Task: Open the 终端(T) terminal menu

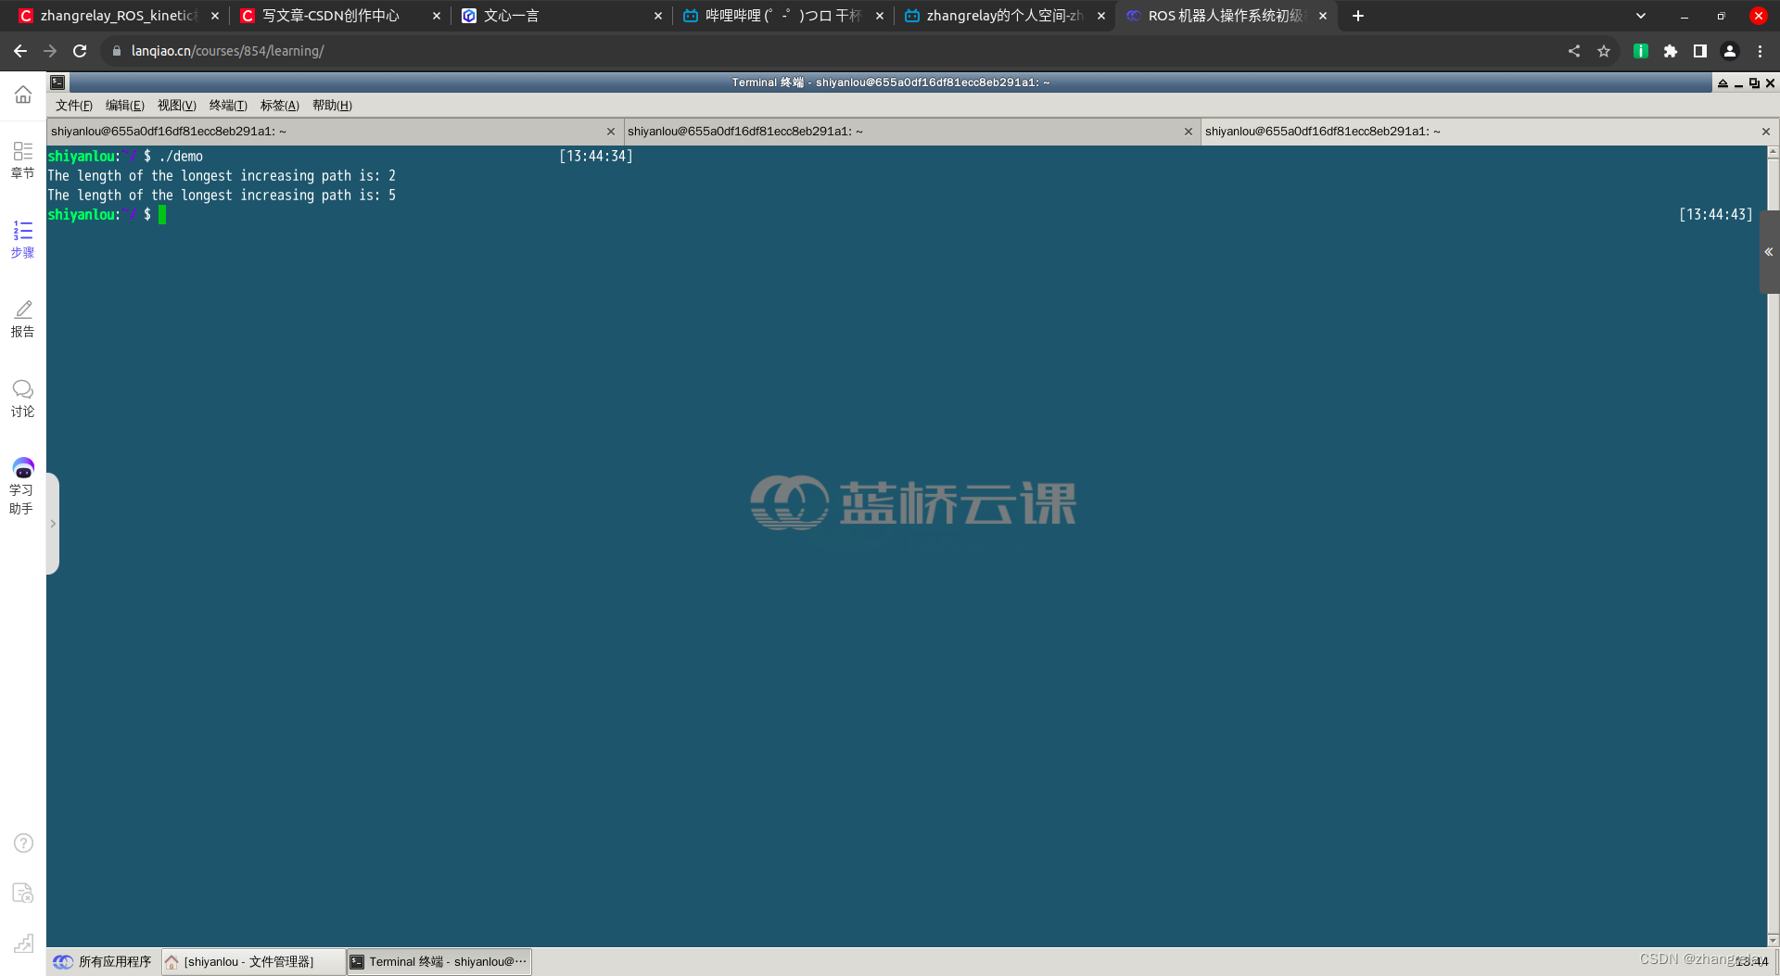Action: coord(228,106)
